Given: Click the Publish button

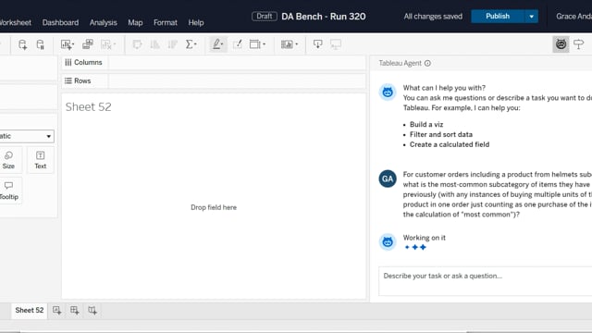Looking at the screenshot, I should click(498, 17).
